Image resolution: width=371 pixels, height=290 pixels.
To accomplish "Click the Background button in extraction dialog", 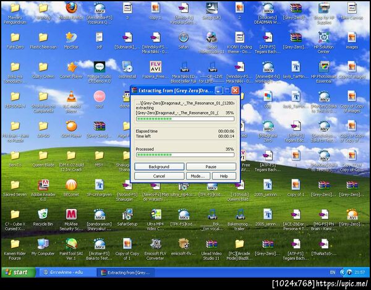I will click(159, 167).
